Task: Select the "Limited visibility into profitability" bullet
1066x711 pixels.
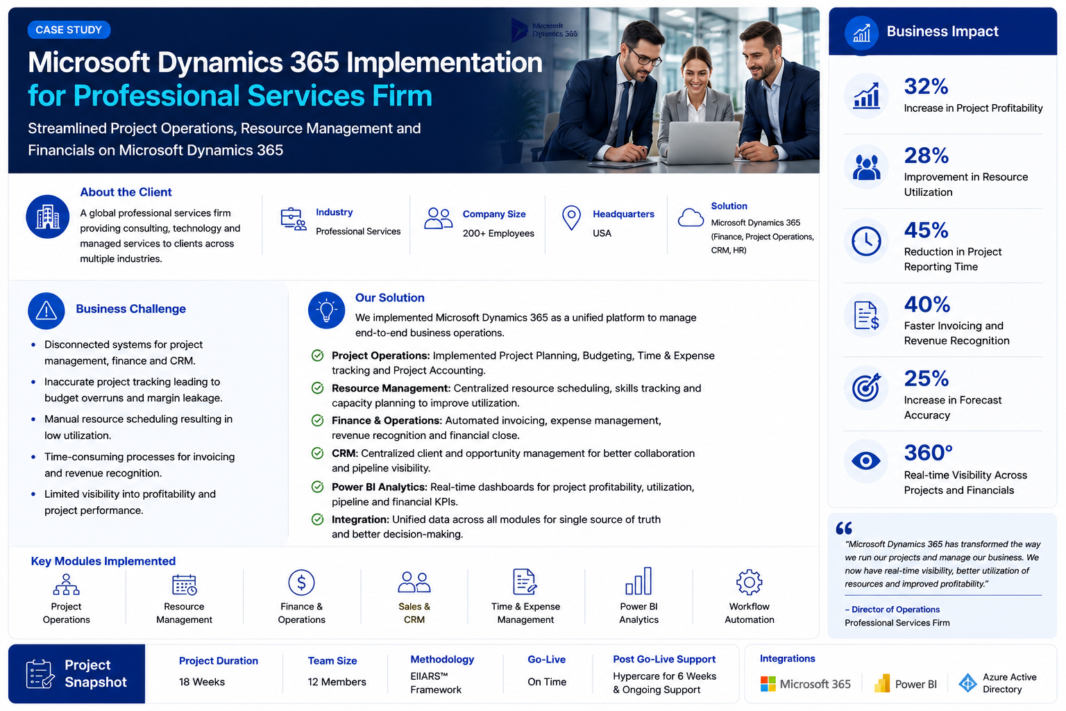Action: (x=130, y=503)
